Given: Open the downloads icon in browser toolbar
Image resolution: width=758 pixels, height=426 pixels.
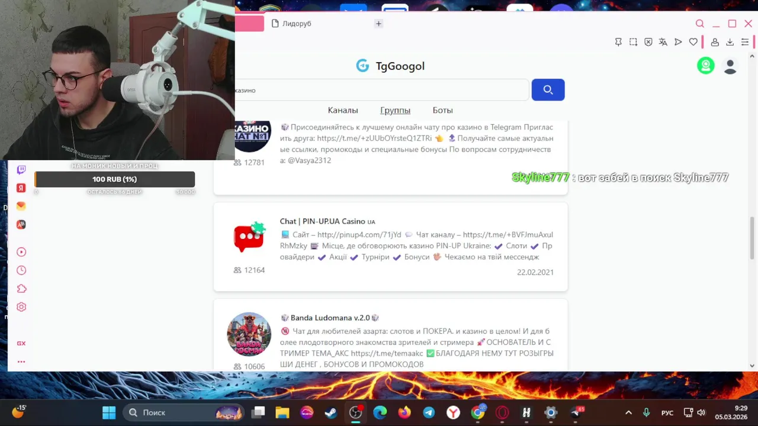Looking at the screenshot, I should (x=730, y=42).
